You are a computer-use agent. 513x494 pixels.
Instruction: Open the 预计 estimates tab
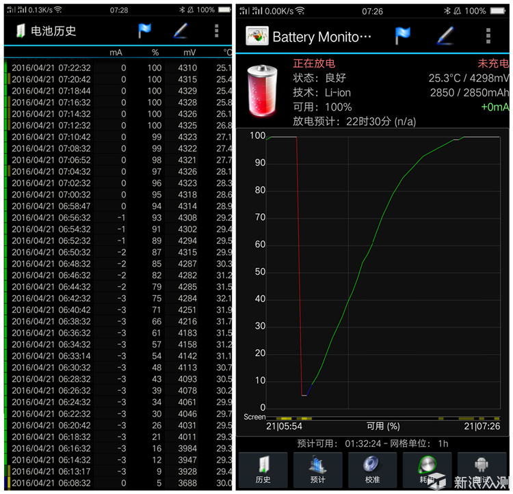pyautogui.click(x=318, y=469)
